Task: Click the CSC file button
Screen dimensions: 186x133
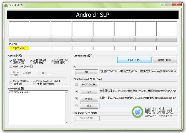Action: (89, 106)
